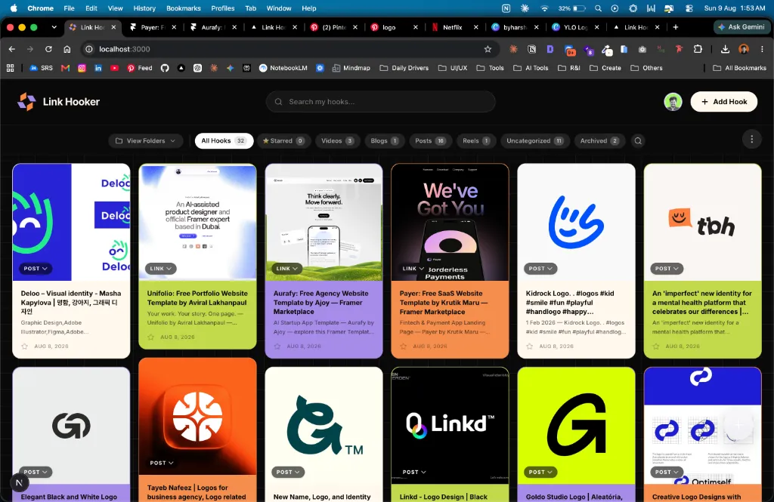Open the NotebookLM bookmark
774x502 pixels.
[283, 68]
